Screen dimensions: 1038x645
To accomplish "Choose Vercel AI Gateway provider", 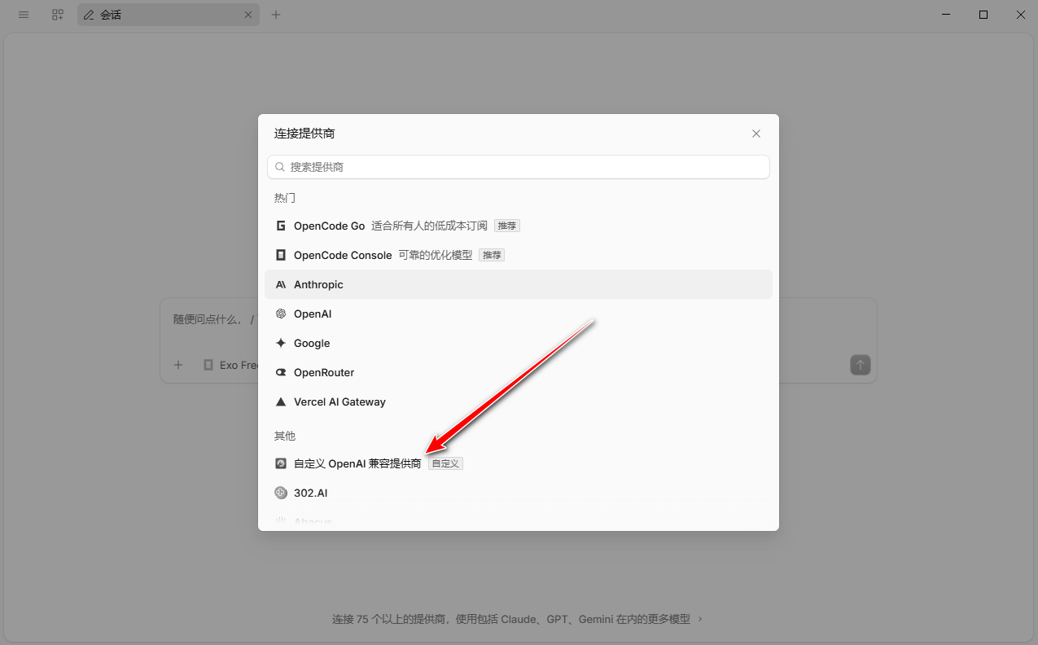I will click(x=519, y=401).
